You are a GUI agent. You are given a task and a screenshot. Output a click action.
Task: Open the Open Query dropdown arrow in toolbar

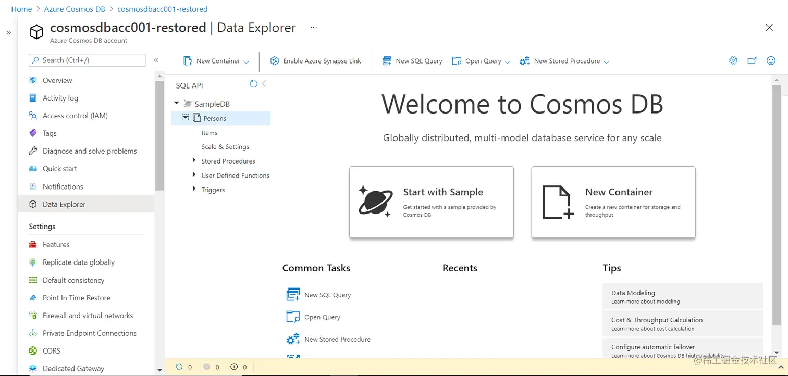tap(508, 61)
